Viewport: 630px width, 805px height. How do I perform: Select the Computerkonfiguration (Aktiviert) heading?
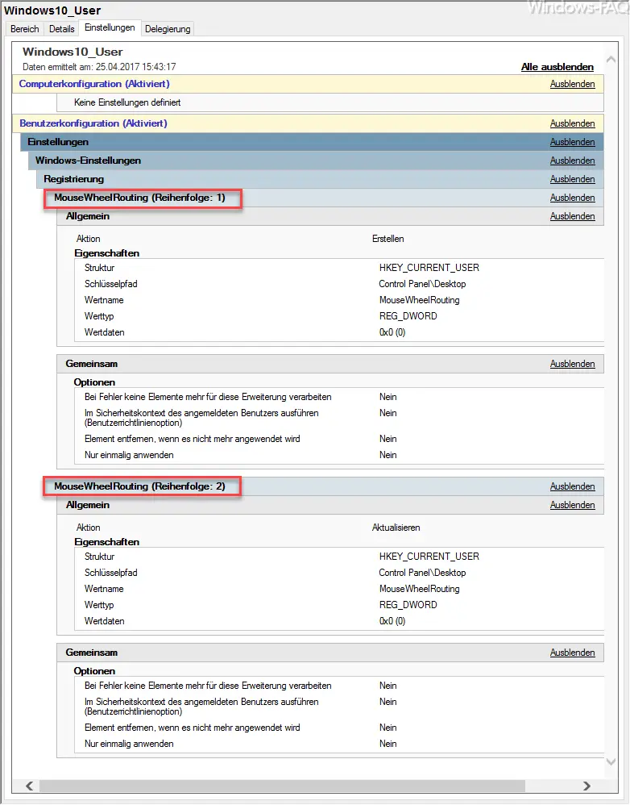pos(93,84)
